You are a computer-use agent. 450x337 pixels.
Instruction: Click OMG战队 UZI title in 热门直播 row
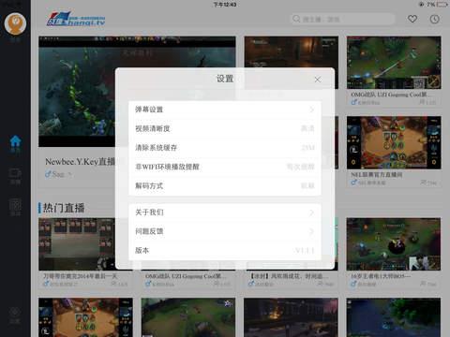coord(186,276)
